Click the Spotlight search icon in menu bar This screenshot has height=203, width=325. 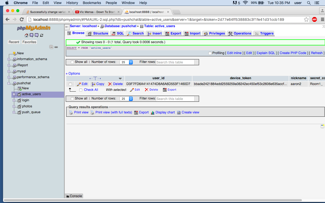(309, 3)
